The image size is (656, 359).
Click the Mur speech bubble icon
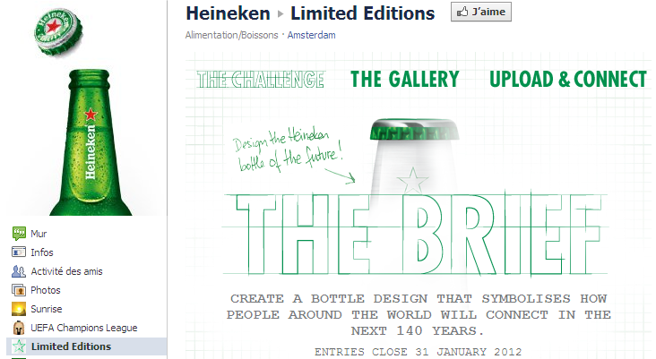click(x=19, y=233)
